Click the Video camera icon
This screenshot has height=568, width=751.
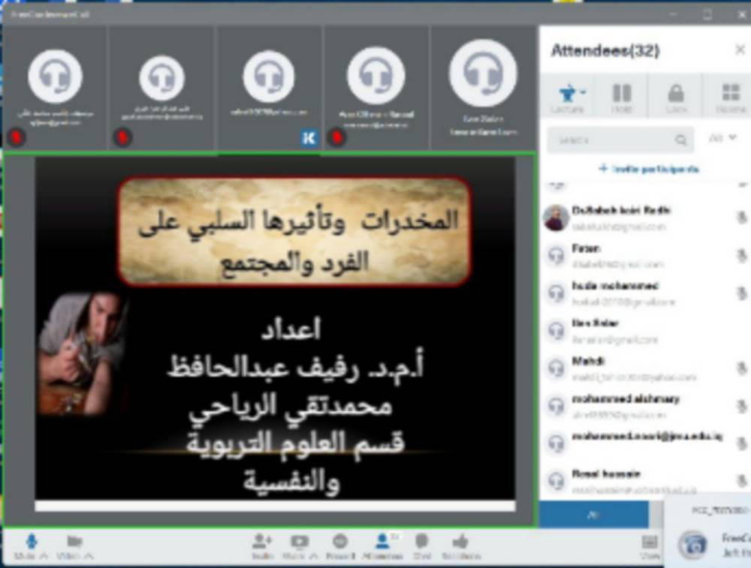click(x=74, y=541)
